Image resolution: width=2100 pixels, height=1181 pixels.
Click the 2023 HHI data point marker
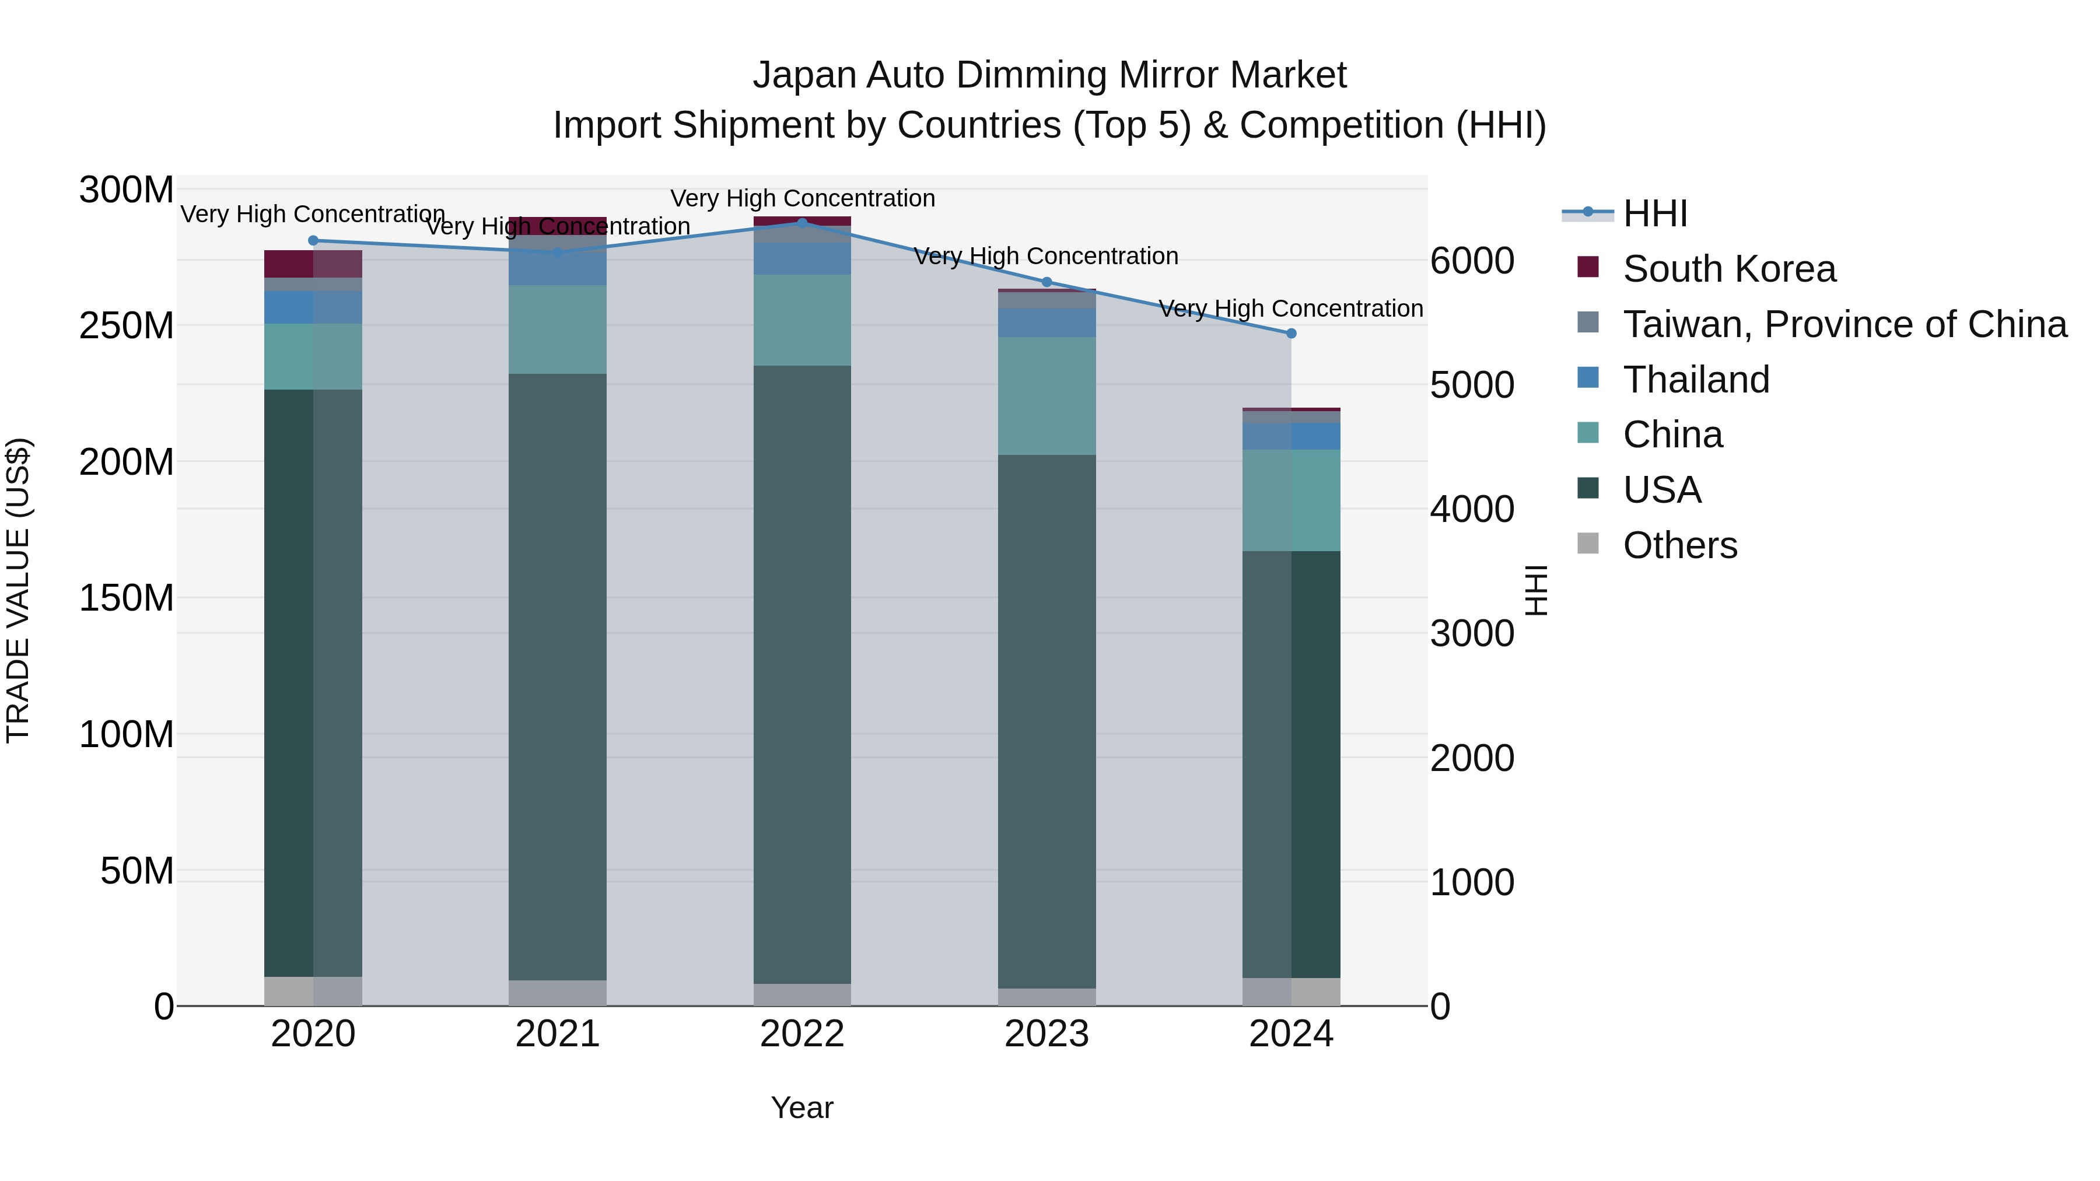pos(1046,282)
